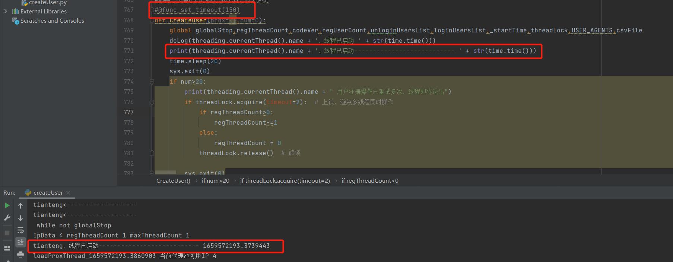Select createUser.py in the project tree
The image size is (673, 262).
pyautogui.click(x=48, y=3)
